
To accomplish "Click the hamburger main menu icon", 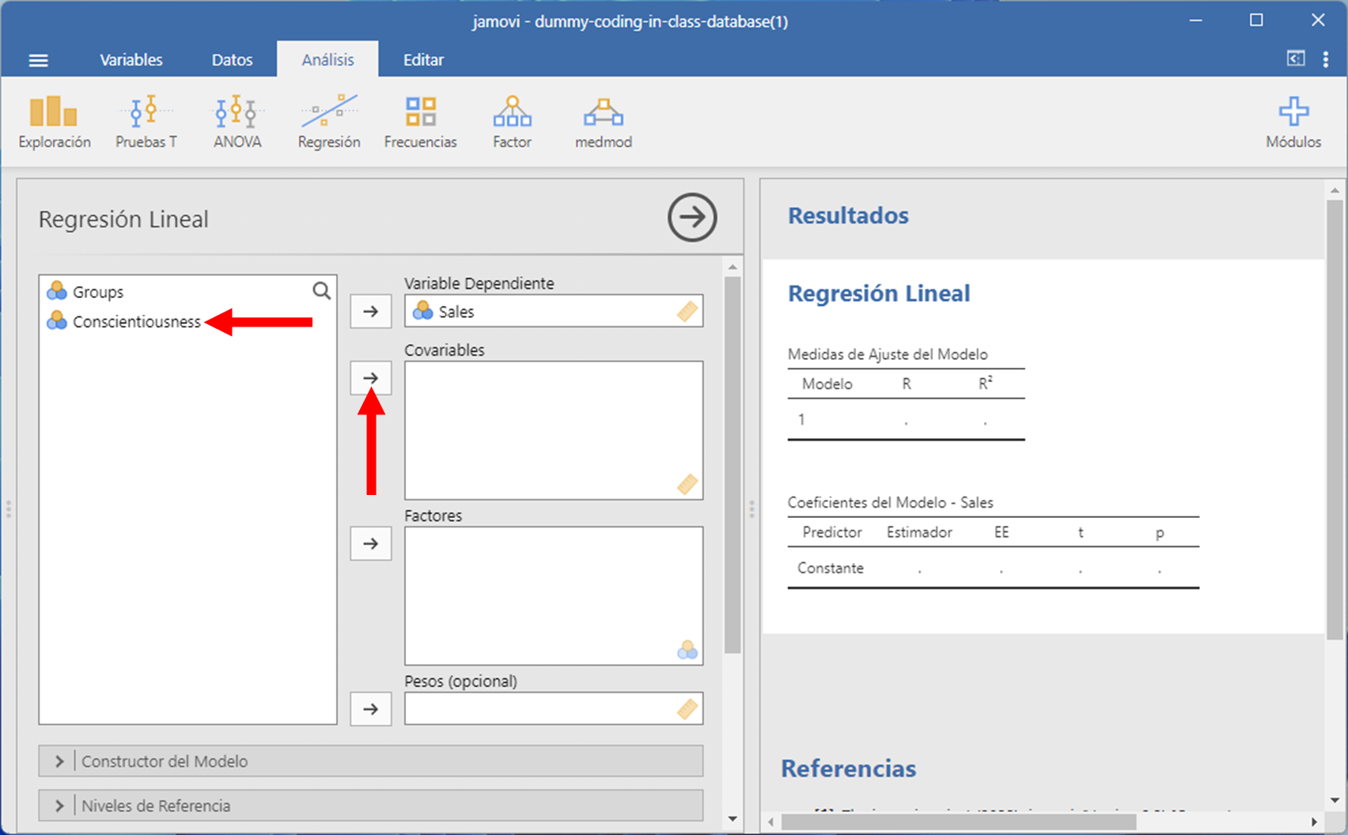I will tap(38, 60).
